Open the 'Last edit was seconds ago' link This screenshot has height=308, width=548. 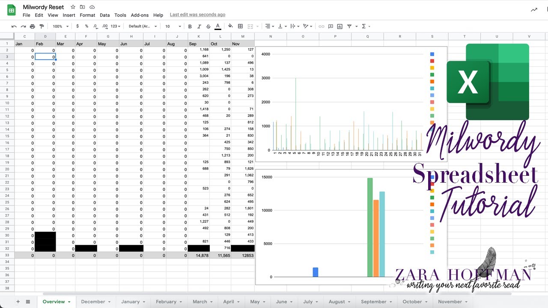click(197, 15)
